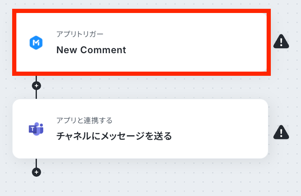The width and height of the screenshot is (301, 196).
Task: Open the New Comment trigger card
Action: tap(141, 42)
